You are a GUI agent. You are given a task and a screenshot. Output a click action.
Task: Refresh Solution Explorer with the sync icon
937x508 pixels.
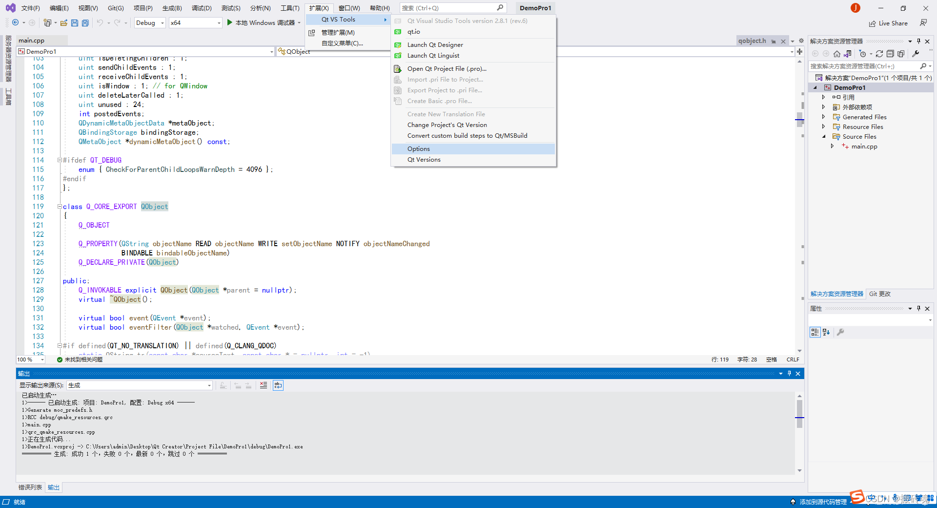tap(879, 54)
